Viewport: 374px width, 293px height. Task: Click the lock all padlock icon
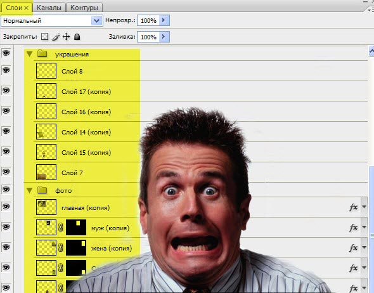[x=77, y=37]
